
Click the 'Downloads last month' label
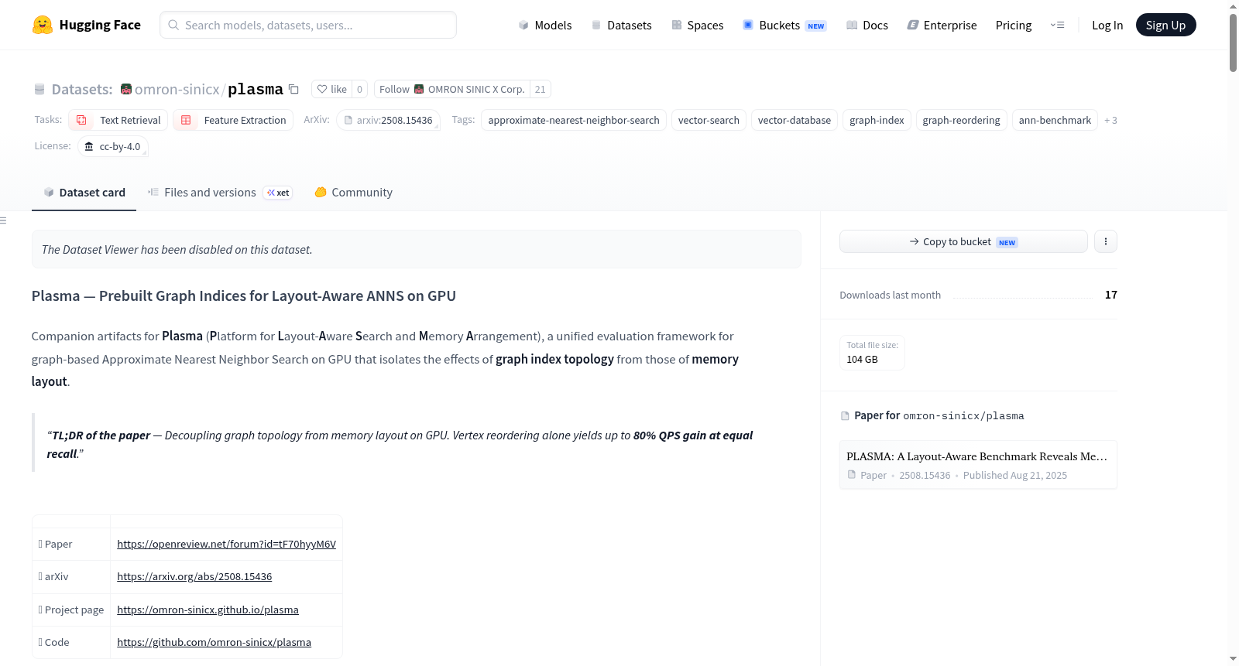pyautogui.click(x=890, y=295)
